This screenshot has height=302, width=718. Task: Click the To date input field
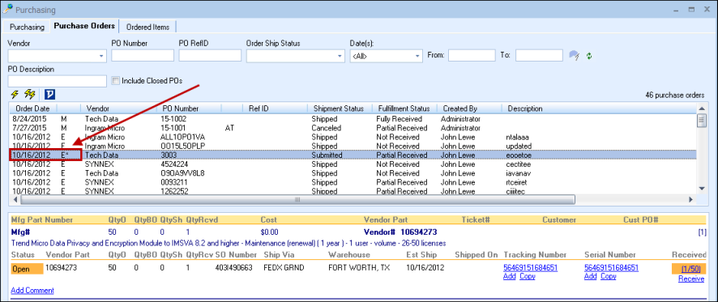[x=539, y=56]
